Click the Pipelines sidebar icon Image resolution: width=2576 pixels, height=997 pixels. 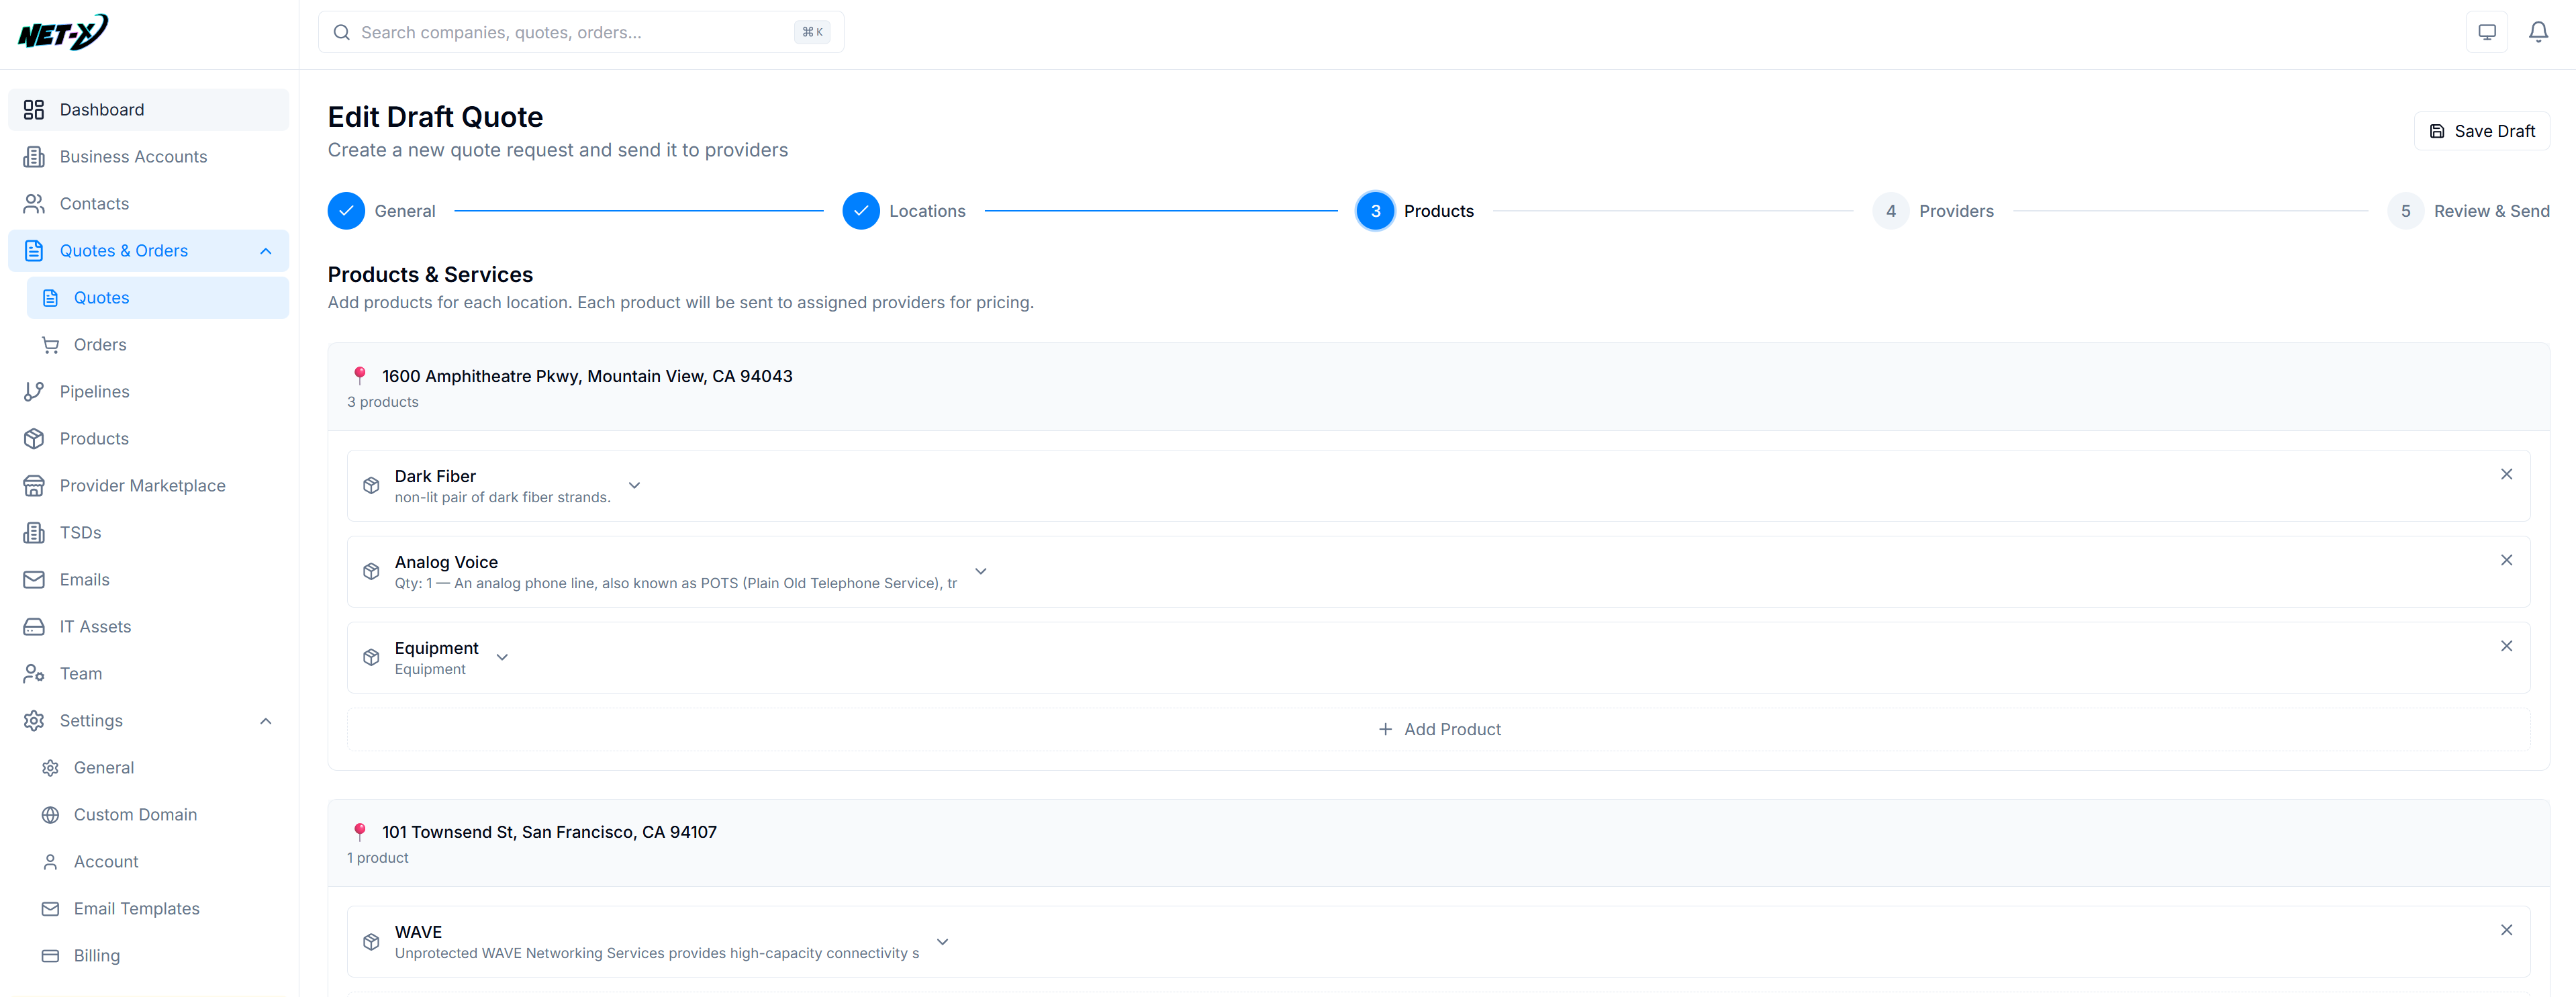[34, 391]
